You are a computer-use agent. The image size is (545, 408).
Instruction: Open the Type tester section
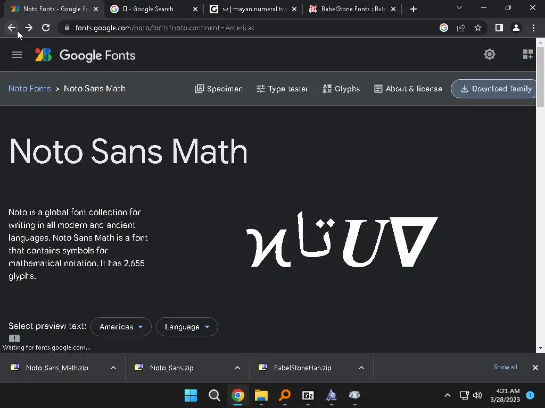click(x=282, y=89)
